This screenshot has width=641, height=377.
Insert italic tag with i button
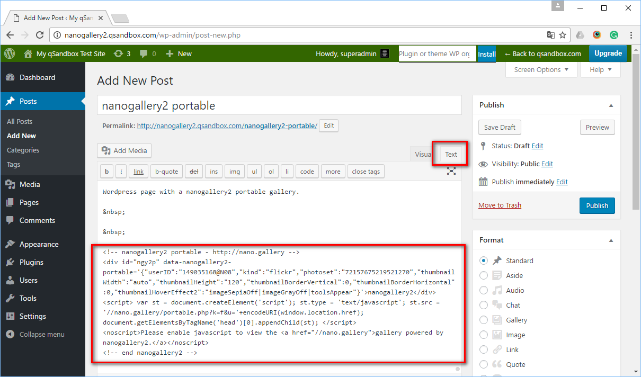(x=121, y=171)
